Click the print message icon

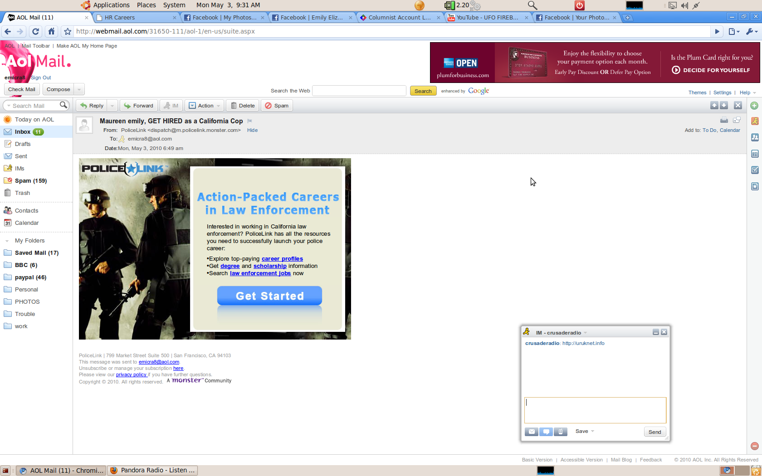point(724,120)
